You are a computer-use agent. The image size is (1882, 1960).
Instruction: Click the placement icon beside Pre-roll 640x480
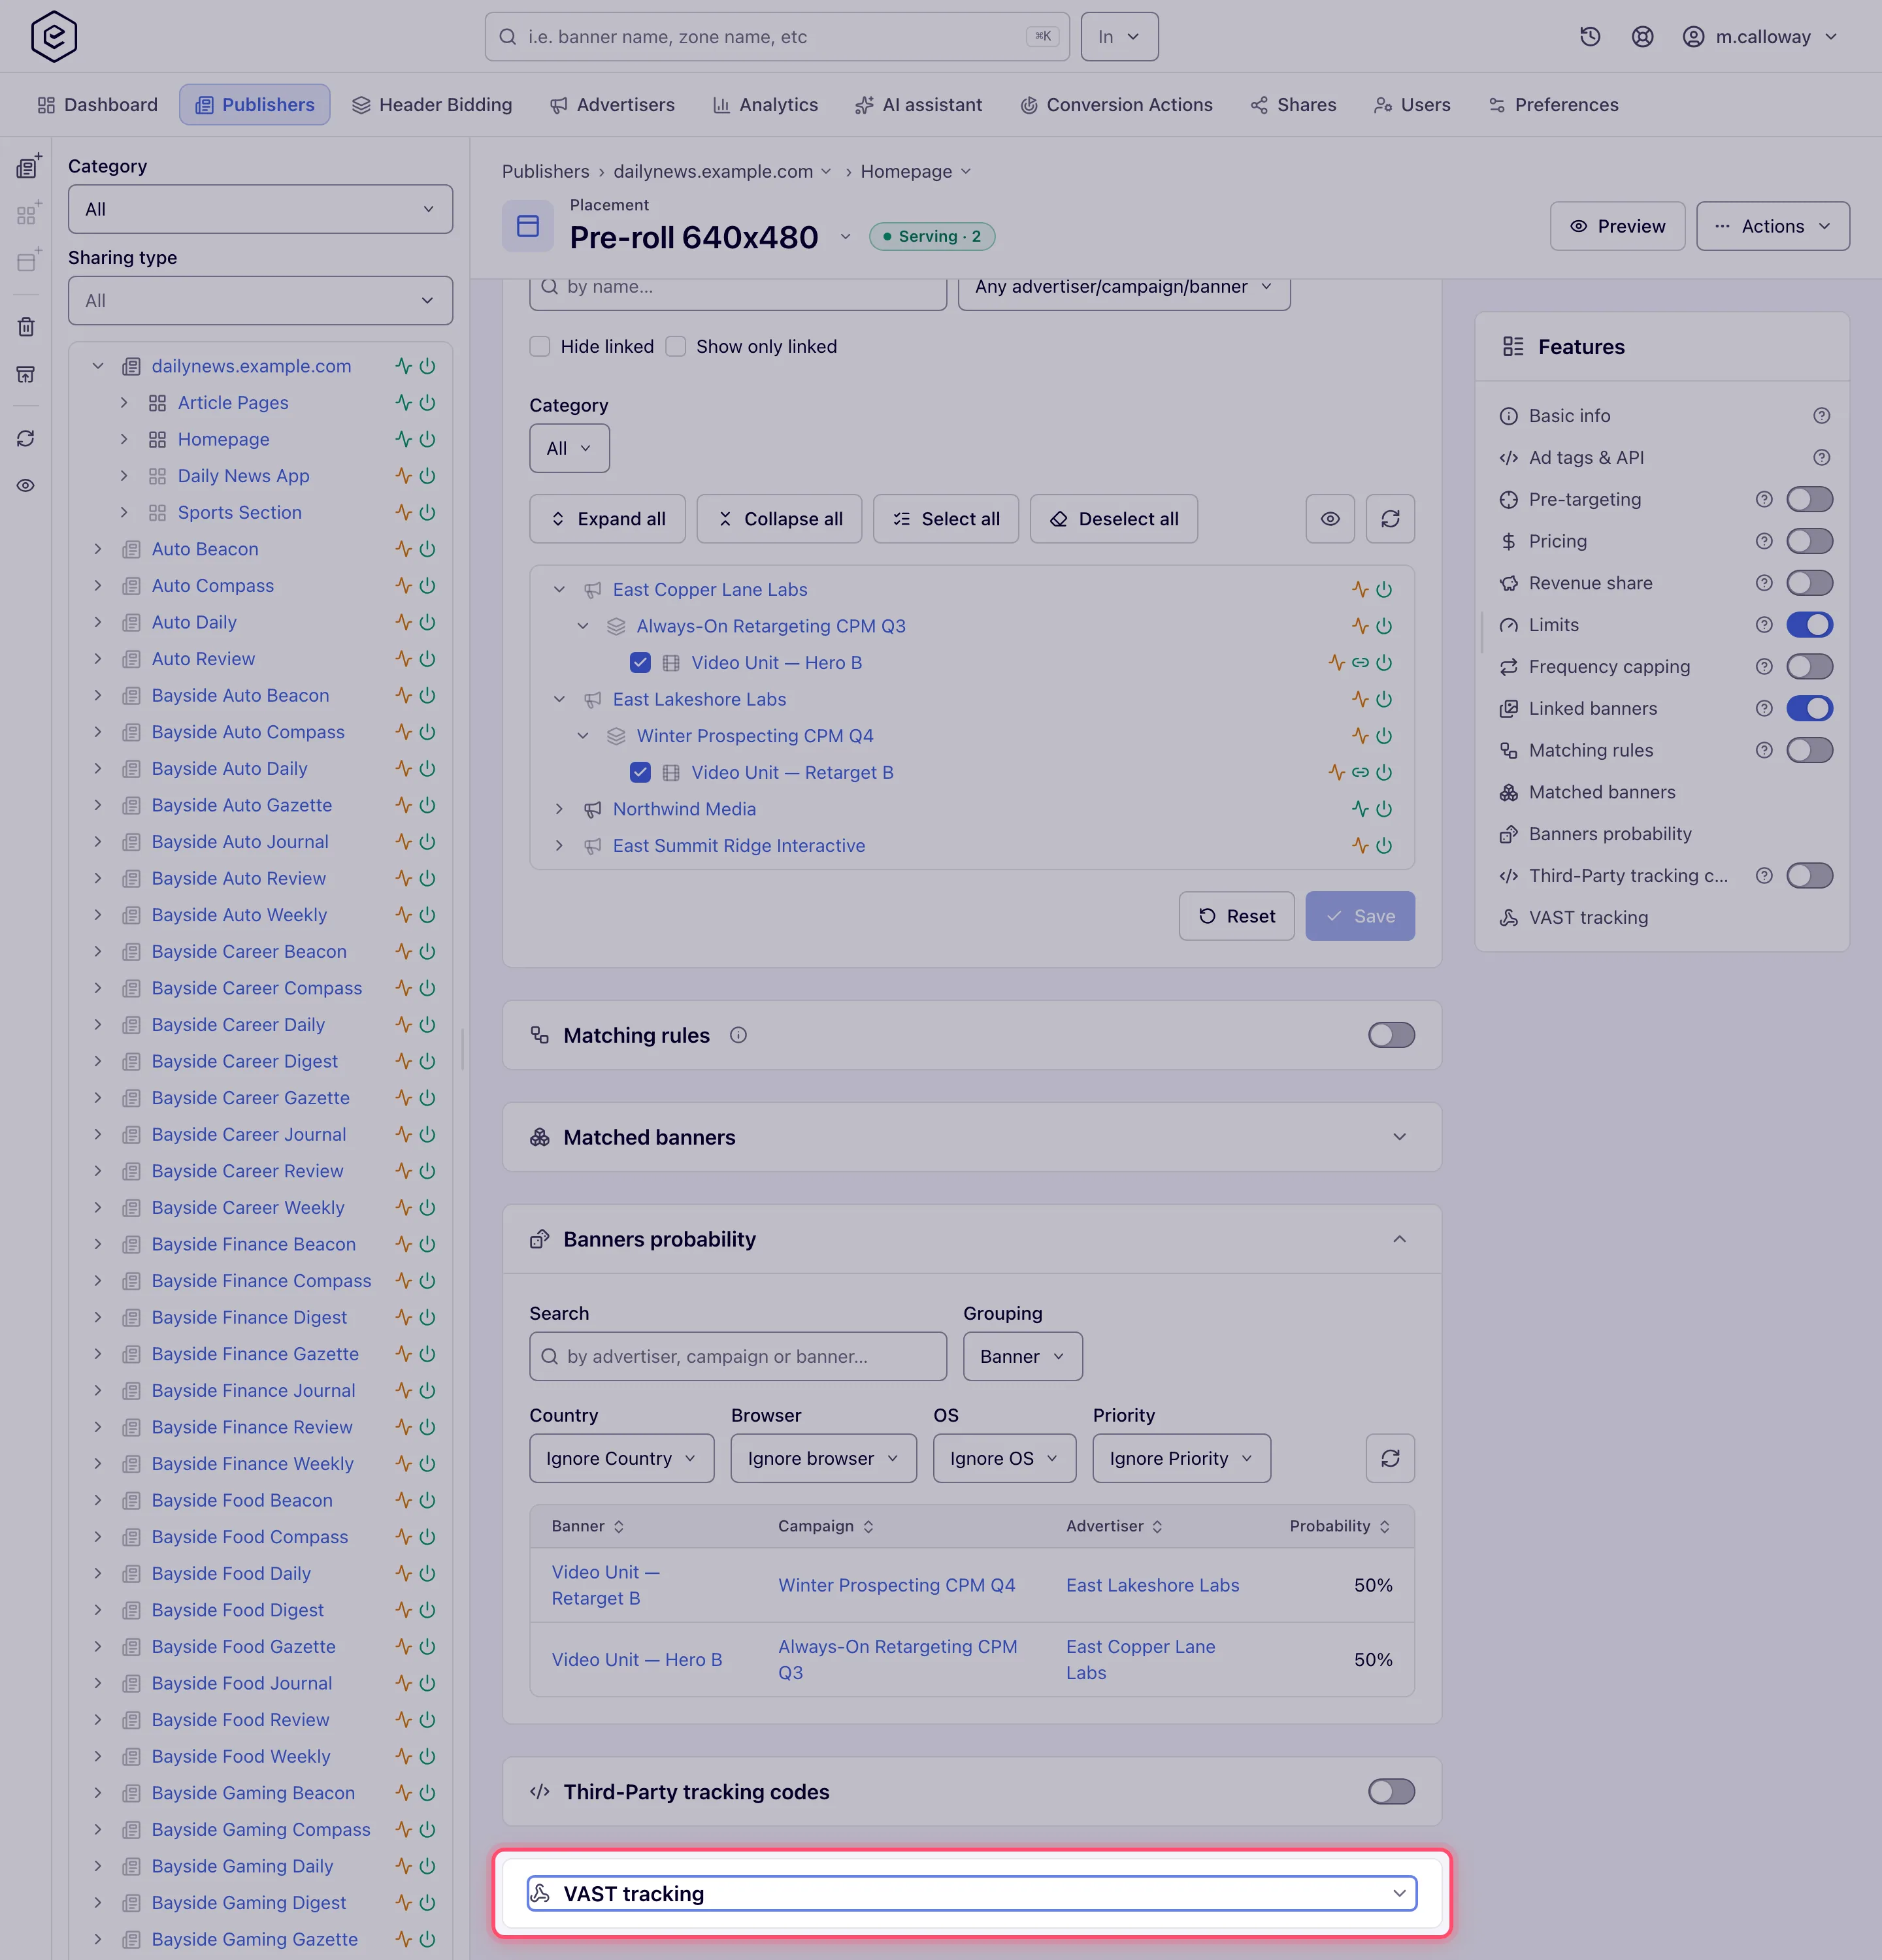pyautogui.click(x=528, y=226)
